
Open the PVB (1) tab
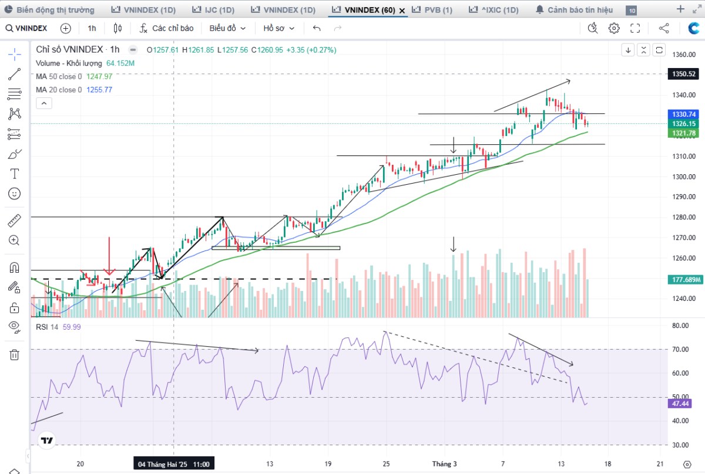(x=432, y=10)
